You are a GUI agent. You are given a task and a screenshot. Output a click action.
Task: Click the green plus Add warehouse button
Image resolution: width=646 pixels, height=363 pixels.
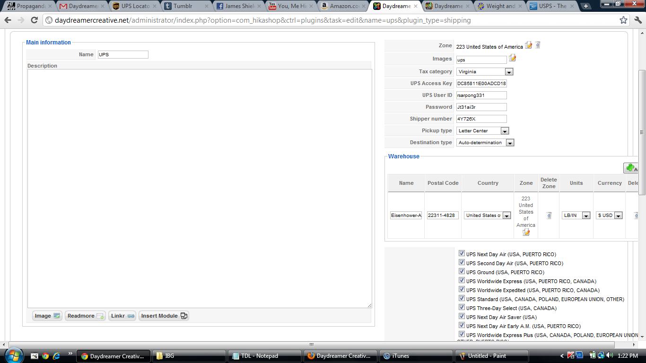631,168
